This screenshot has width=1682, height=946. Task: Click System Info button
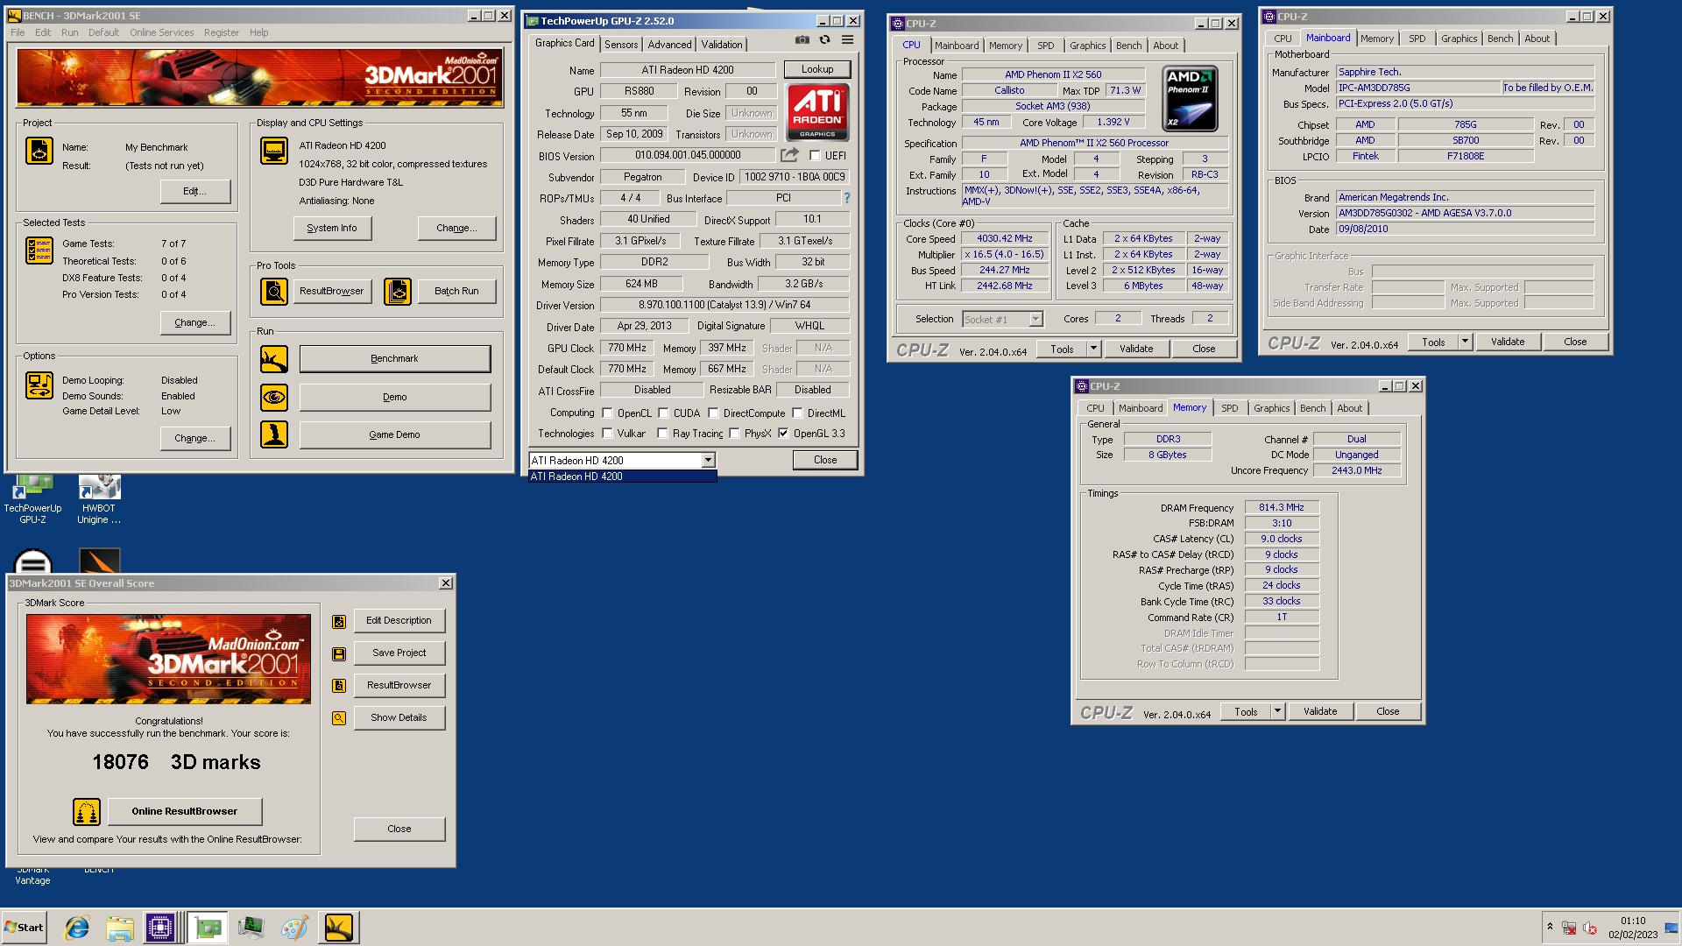coord(332,228)
